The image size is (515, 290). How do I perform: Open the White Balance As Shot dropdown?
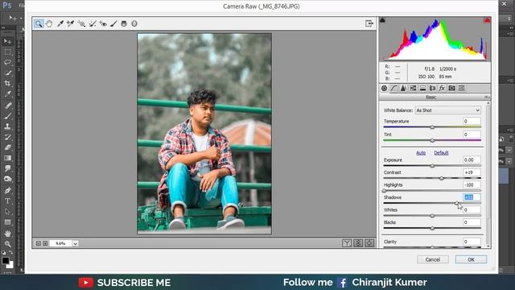click(x=448, y=110)
